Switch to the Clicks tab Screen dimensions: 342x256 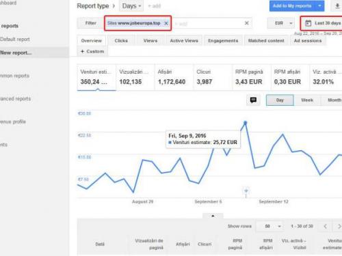coord(121,41)
